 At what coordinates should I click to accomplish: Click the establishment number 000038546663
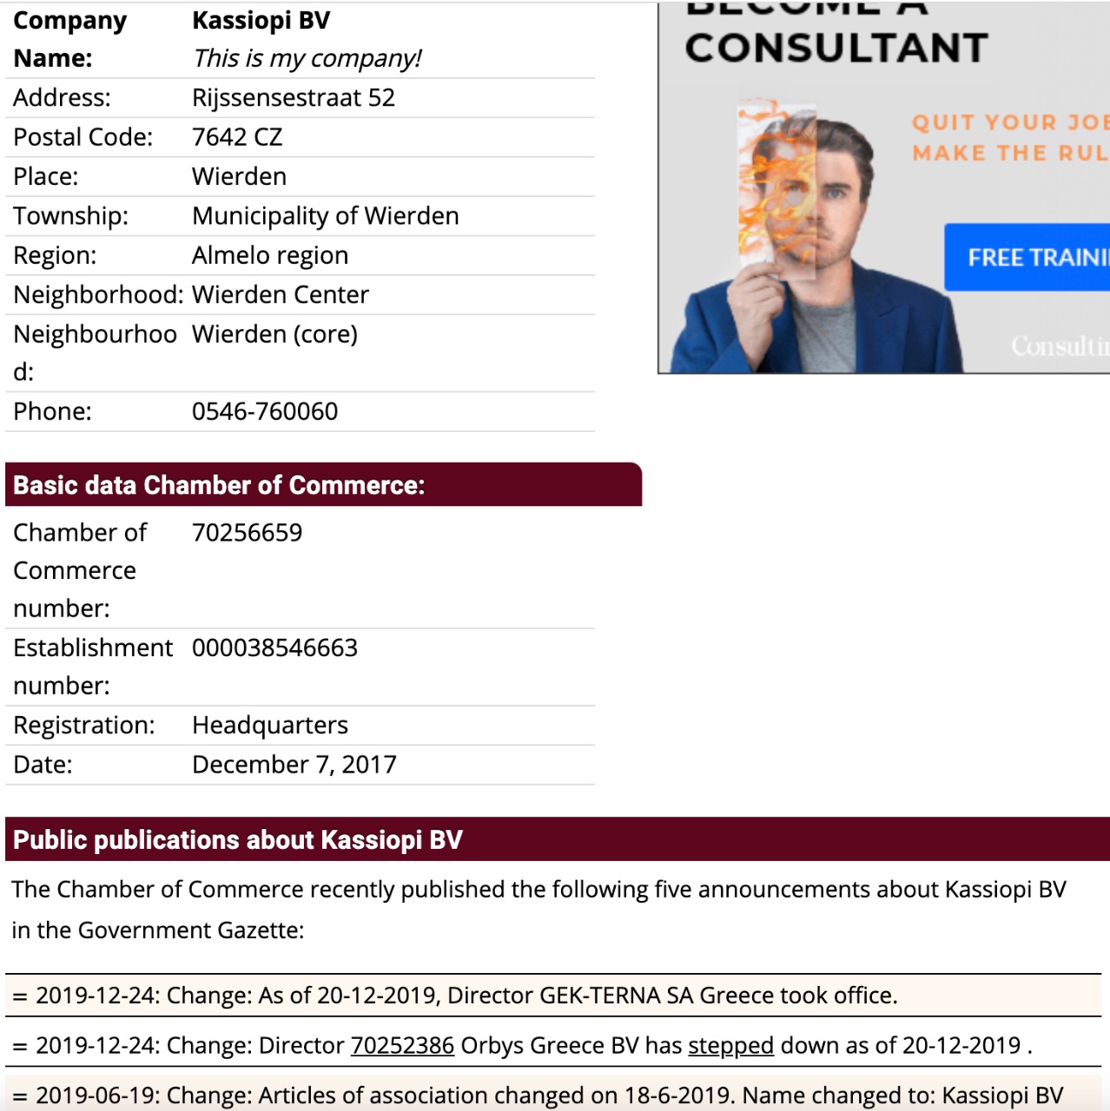[274, 648]
